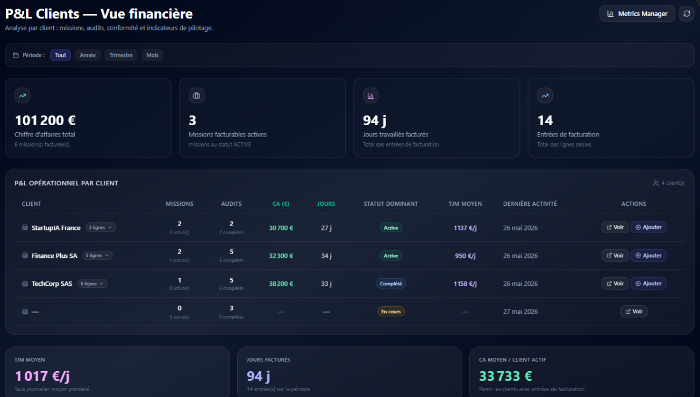The image size is (700, 397).
Task: Click the 1158 €/j average rate
Action: pyautogui.click(x=465, y=284)
